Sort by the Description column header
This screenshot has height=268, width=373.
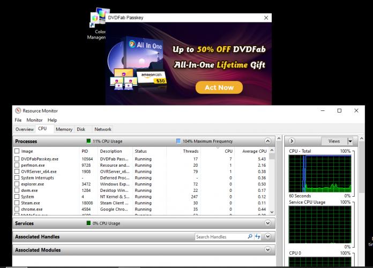tap(111, 151)
